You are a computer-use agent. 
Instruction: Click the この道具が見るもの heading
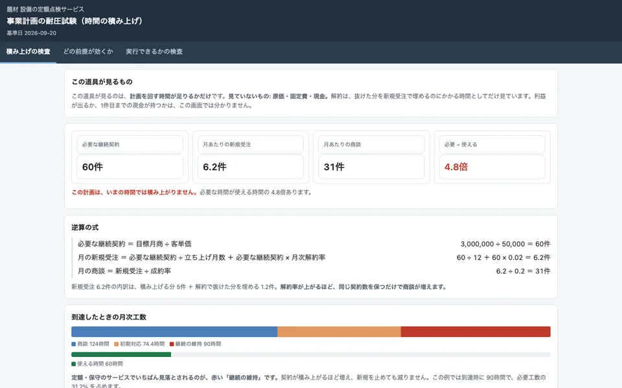tap(102, 82)
